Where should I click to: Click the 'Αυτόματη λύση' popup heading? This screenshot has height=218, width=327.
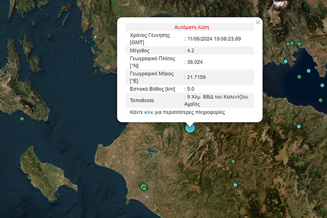[191, 27]
